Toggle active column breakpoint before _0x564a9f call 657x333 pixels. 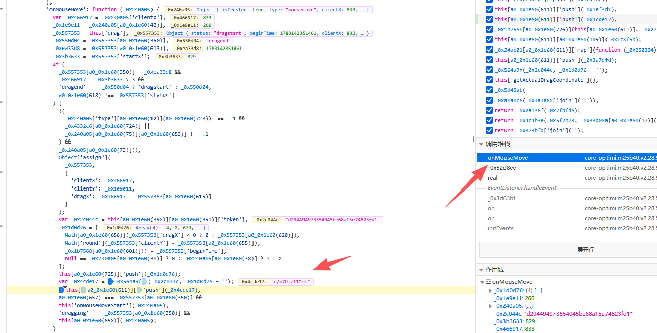[110, 281]
